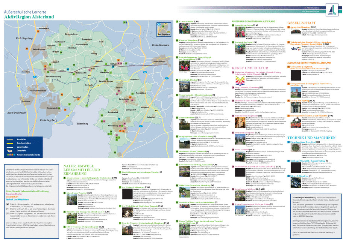Click the vhs logo under Gesellschaft
346x244 pixels.
click(296, 49)
